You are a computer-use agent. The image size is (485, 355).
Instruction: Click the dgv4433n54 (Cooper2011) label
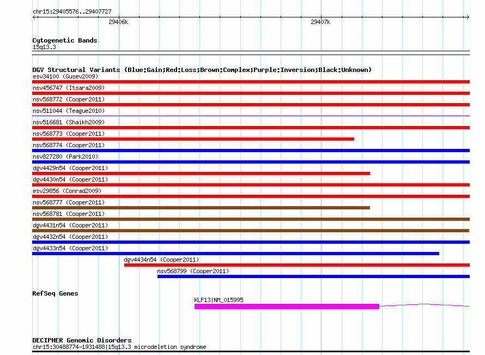click(x=70, y=248)
